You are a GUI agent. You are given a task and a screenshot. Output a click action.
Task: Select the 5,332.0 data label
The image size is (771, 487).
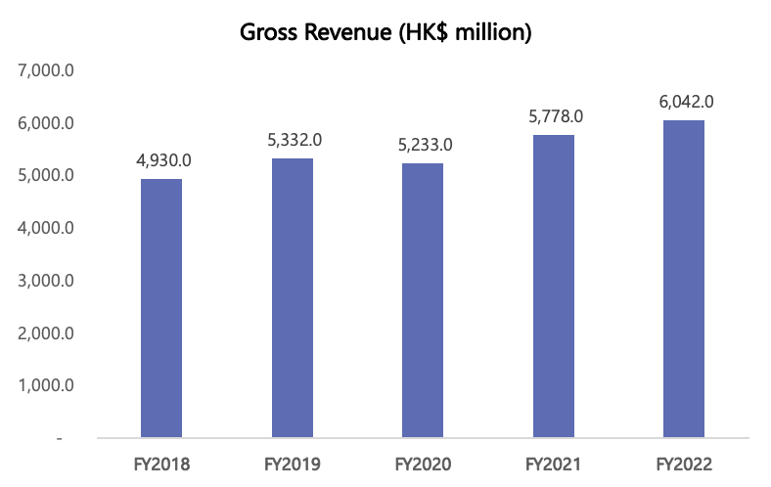[x=295, y=140]
